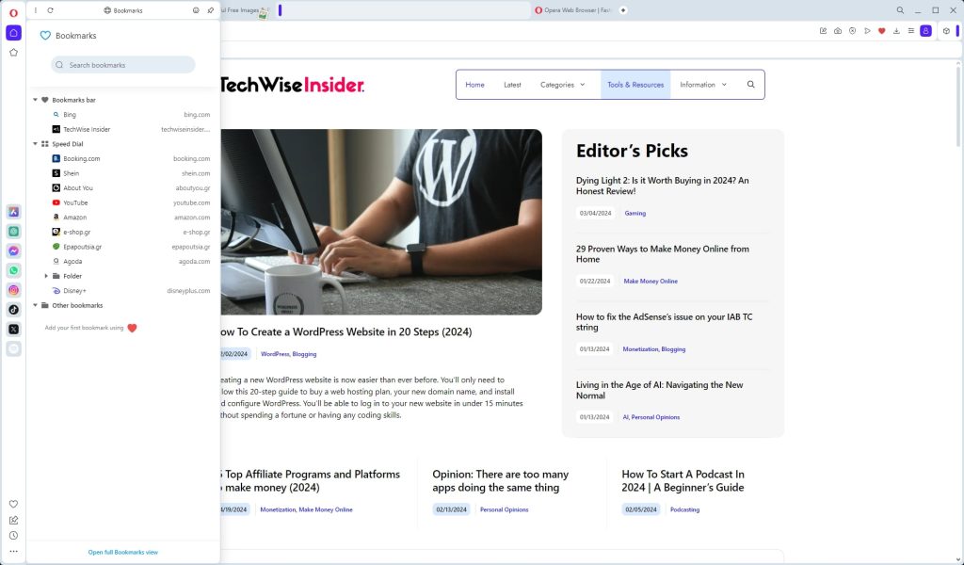Click Open full Bookmarks view
The height and width of the screenshot is (565, 964).
(x=121, y=552)
